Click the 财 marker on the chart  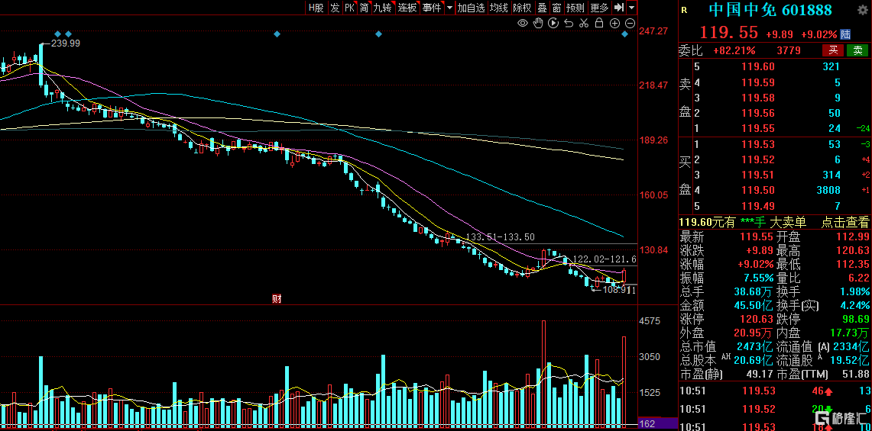277,299
